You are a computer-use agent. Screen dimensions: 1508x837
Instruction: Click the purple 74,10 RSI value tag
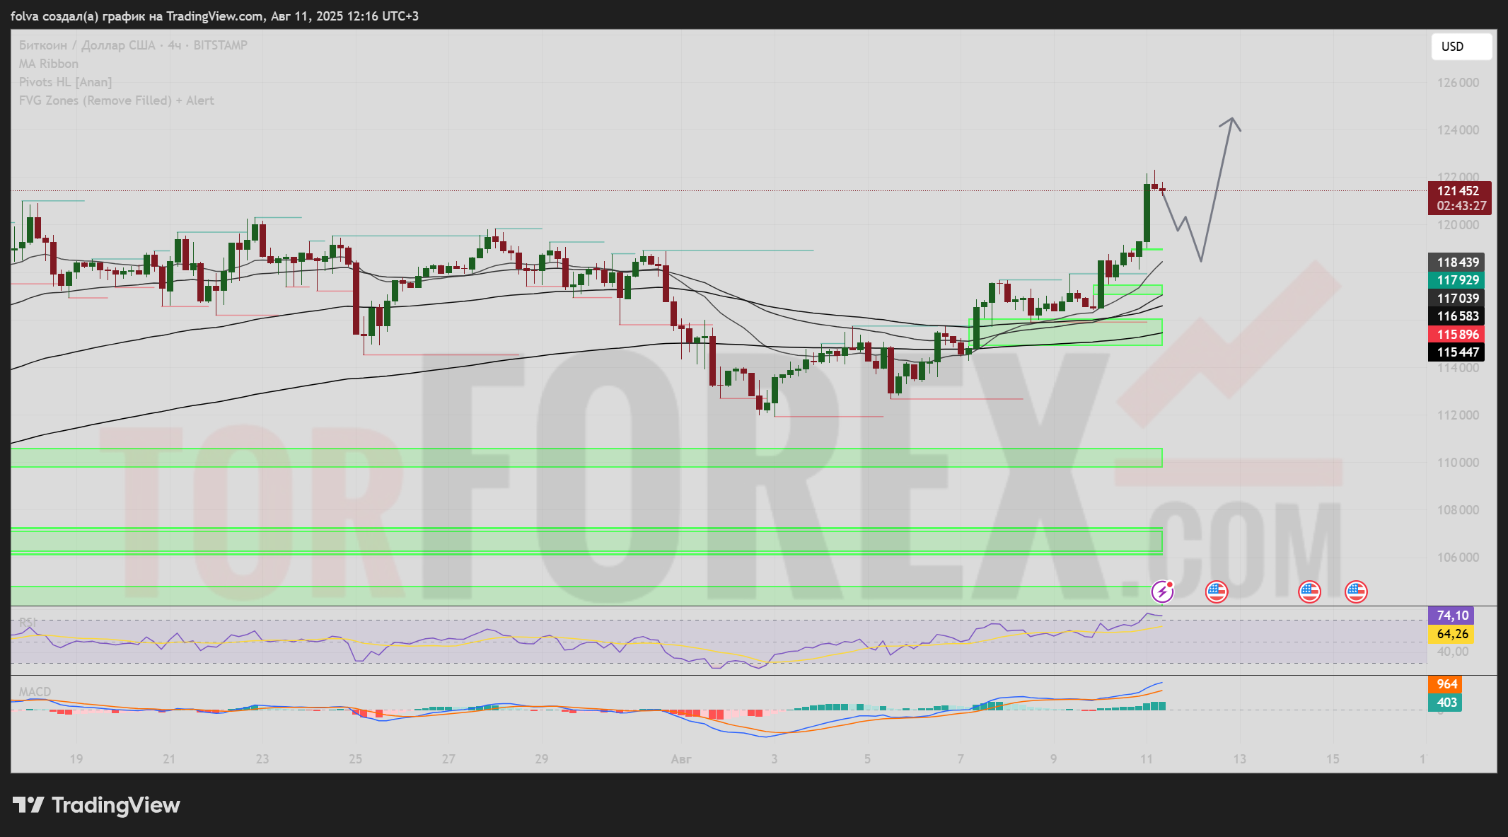click(x=1452, y=616)
